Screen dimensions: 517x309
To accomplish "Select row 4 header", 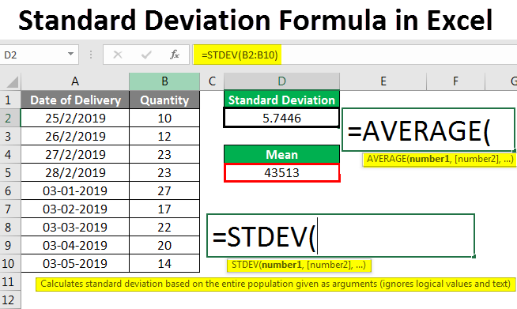I will (10, 154).
